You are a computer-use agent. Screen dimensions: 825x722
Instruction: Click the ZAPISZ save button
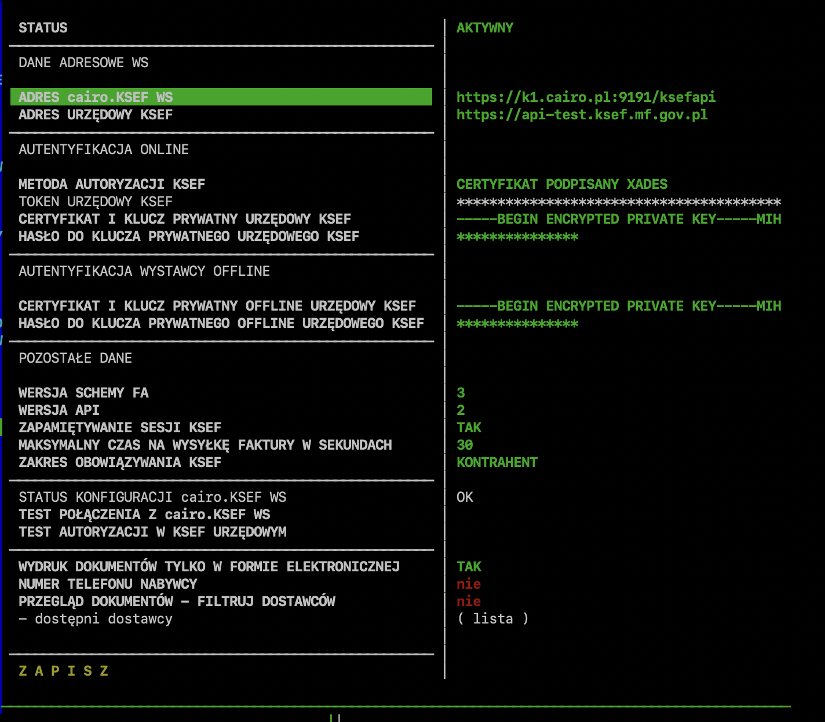[64, 671]
